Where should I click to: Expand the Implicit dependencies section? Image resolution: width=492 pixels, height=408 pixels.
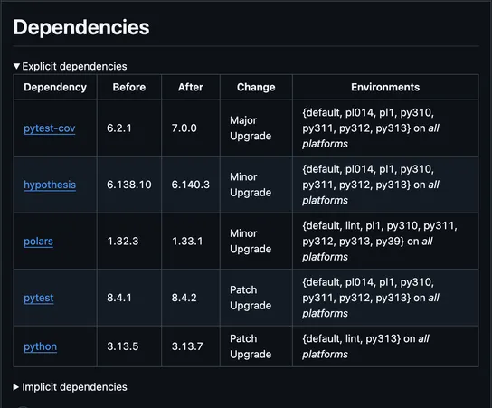[x=71, y=387]
